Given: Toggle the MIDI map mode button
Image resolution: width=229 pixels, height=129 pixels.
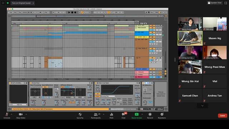Looking at the screenshot, I should pyautogui.click(x=157, y=13).
